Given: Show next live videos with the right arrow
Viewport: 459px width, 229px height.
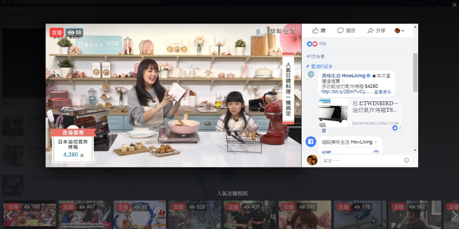Looking at the screenshot, I should coord(454,216).
